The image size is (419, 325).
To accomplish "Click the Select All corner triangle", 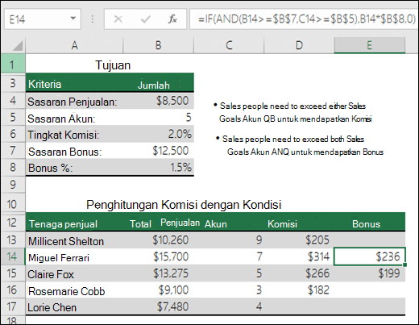I will coord(17,45).
